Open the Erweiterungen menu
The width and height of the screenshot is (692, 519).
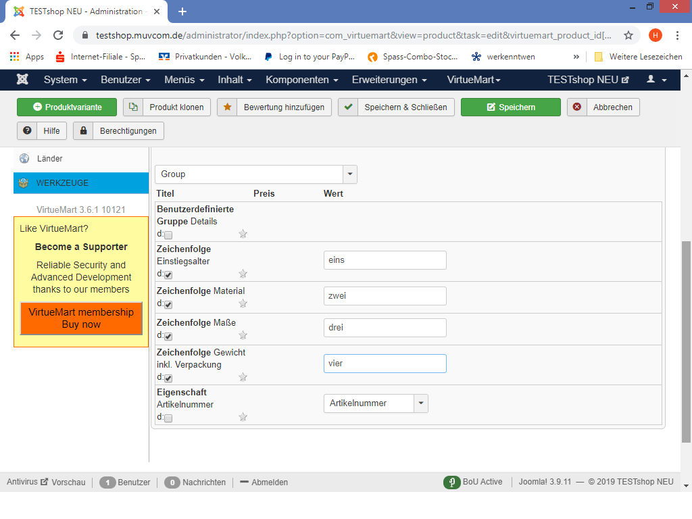tap(389, 80)
